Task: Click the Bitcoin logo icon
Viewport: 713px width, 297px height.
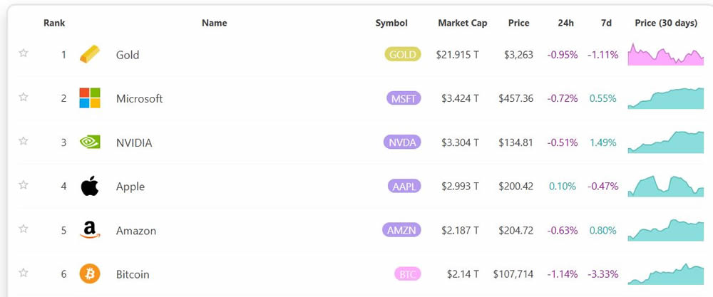Action: point(90,273)
